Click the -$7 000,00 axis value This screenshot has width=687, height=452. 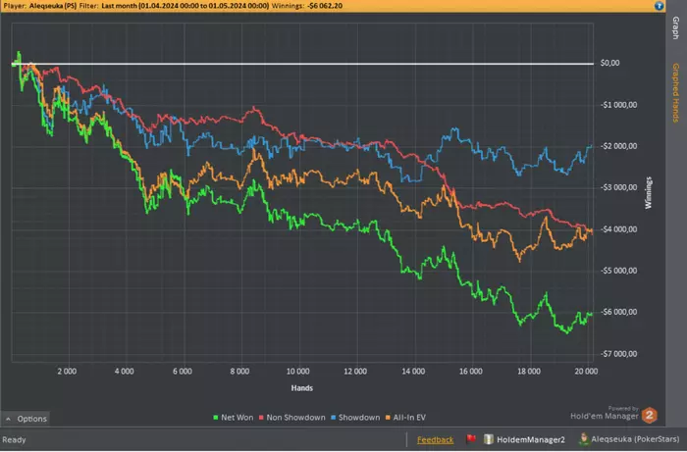[x=618, y=354]
